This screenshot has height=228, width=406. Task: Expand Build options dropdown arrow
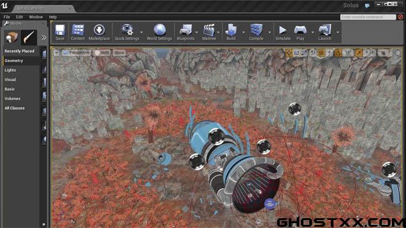click(244, 33)
